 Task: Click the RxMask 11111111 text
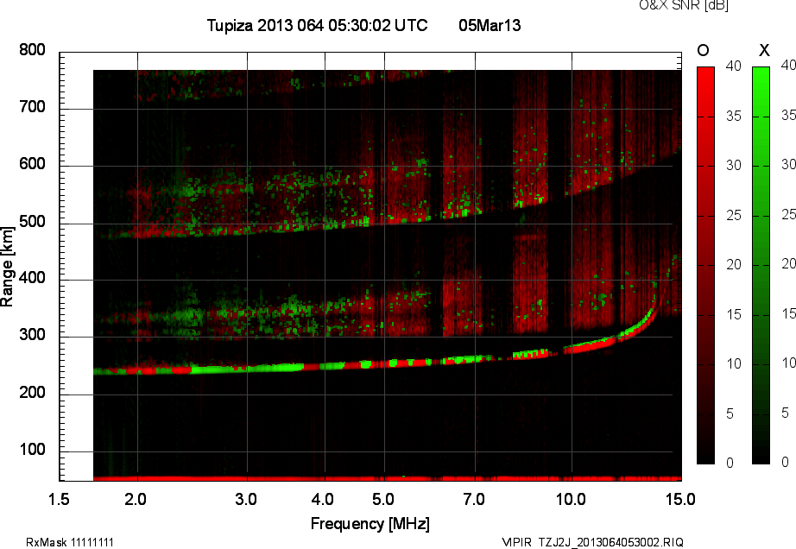pyautogui.click(x=70, y=542)
